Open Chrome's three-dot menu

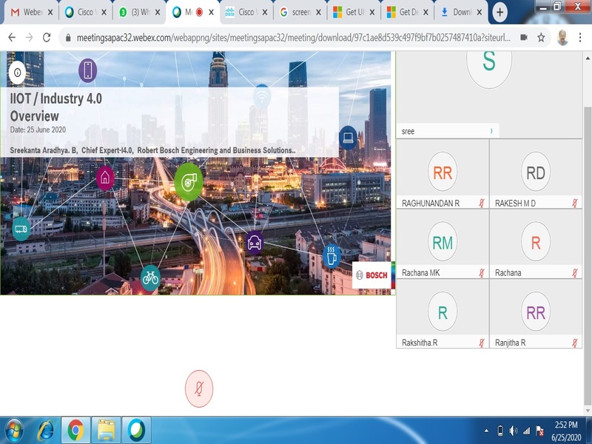pyautogui.click(x=581, y=38)
